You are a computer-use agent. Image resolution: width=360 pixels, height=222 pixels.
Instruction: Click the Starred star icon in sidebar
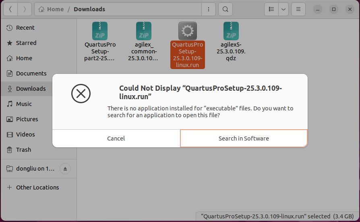[9, 43]
